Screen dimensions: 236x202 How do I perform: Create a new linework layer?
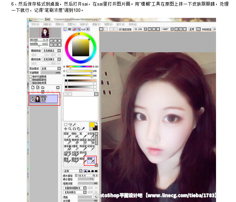[x=38, y=87]
